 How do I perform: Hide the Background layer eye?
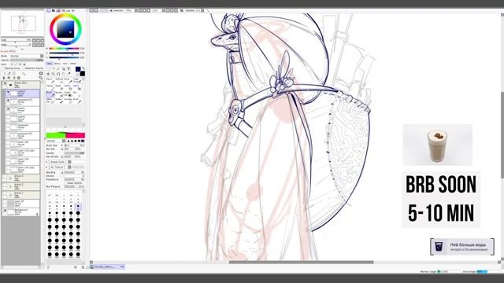(x=5, y=211)
